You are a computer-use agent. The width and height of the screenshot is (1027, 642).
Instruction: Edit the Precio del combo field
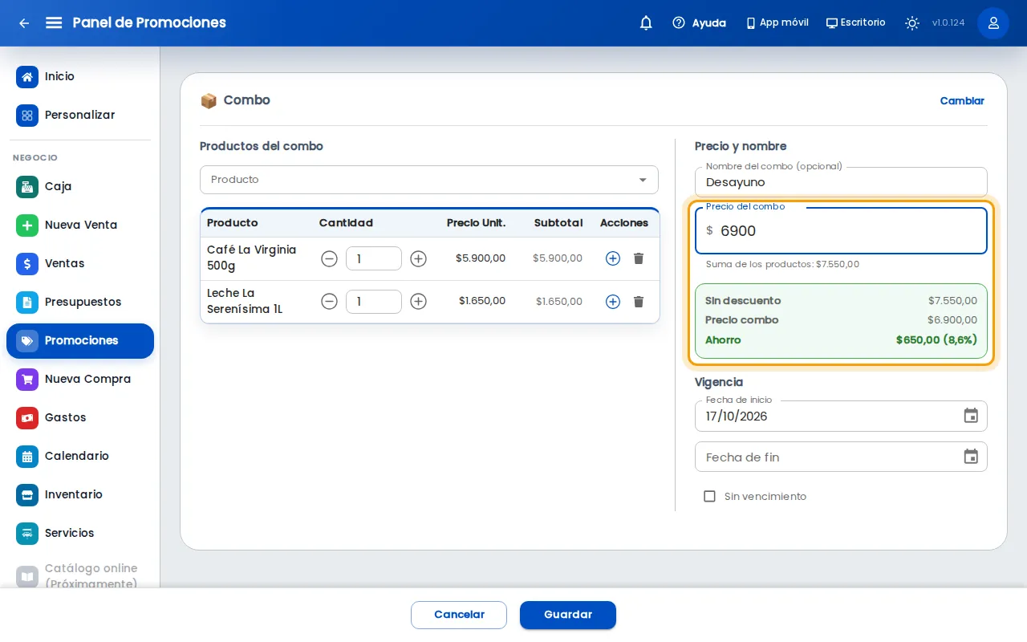click(x=841, y=231)
